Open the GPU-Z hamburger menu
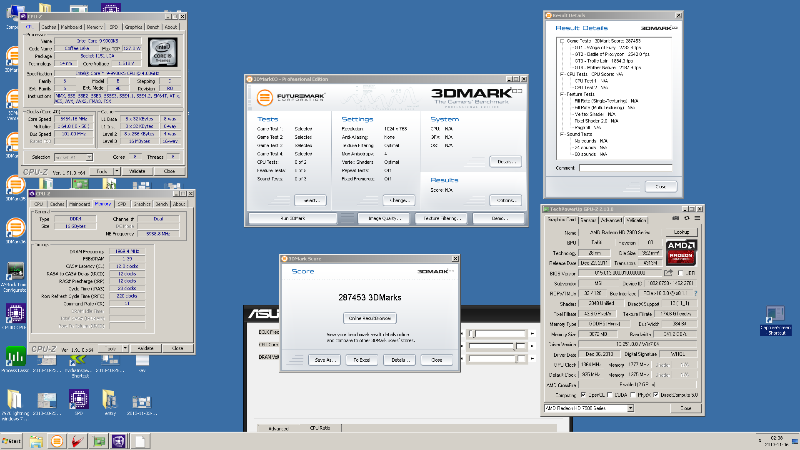Viewport: 800px width, 450px height. pyautogui.click(x=697, y=218)
